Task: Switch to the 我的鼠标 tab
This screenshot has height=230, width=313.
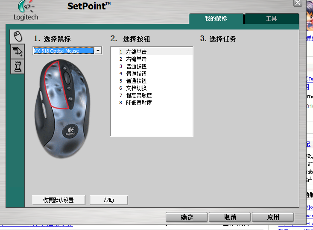Action: click(216, 19)
